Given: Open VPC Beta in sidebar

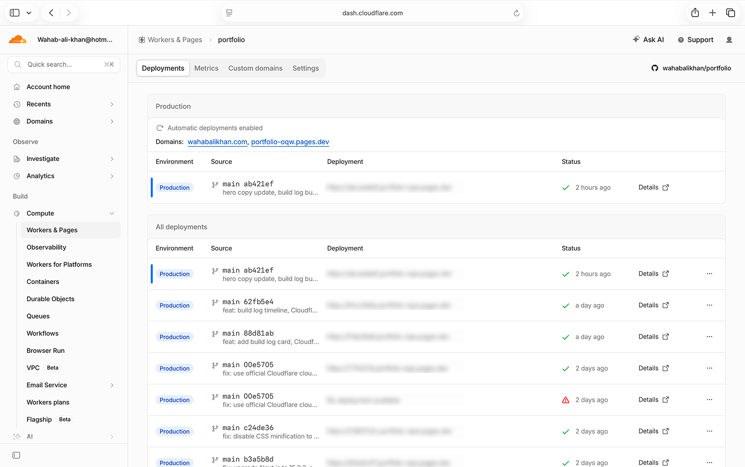Looking at the screenshot, I should point(43,368).
